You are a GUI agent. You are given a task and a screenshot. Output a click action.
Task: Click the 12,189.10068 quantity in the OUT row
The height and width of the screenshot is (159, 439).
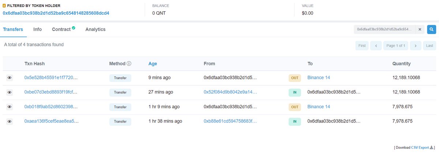pos(406,78)
